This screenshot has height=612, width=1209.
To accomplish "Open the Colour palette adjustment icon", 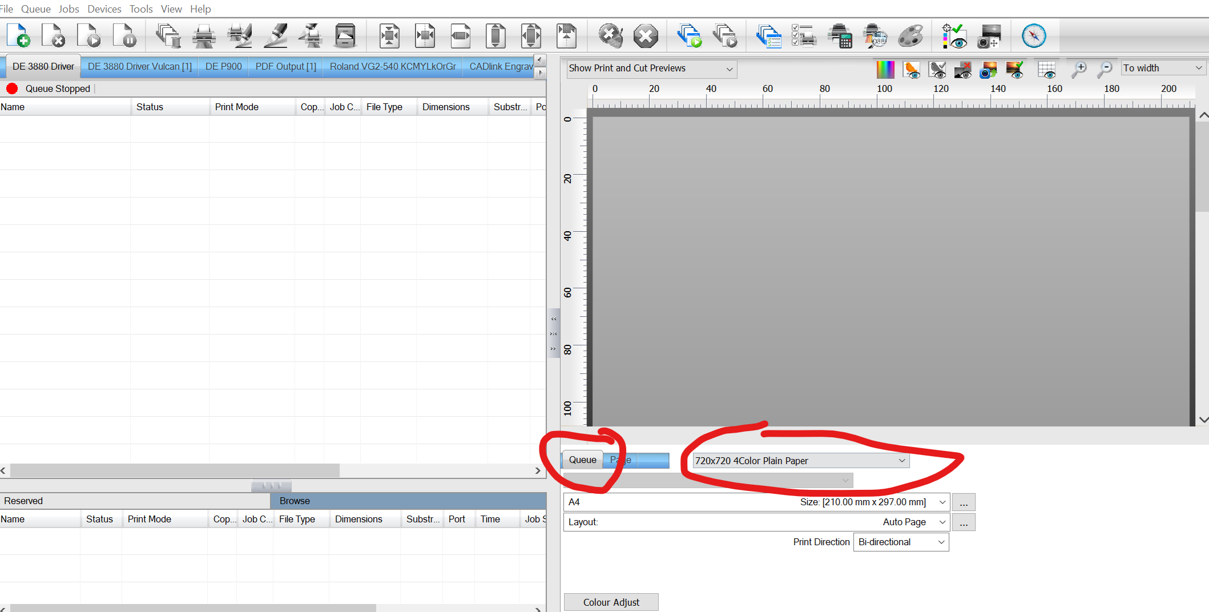I will pyautogui.click(x=912, y=35).
